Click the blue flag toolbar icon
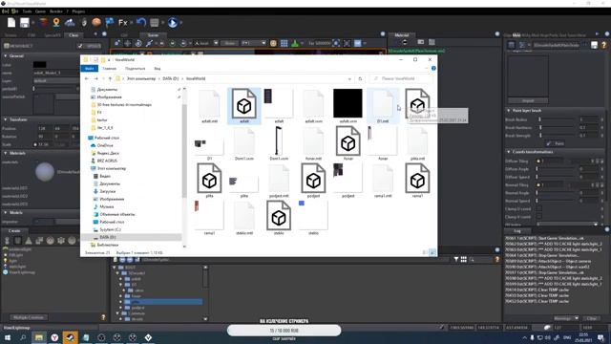 (110, 23)
